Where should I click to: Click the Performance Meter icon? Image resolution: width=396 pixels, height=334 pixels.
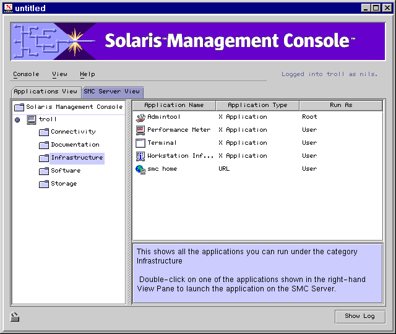coord(140,130)
